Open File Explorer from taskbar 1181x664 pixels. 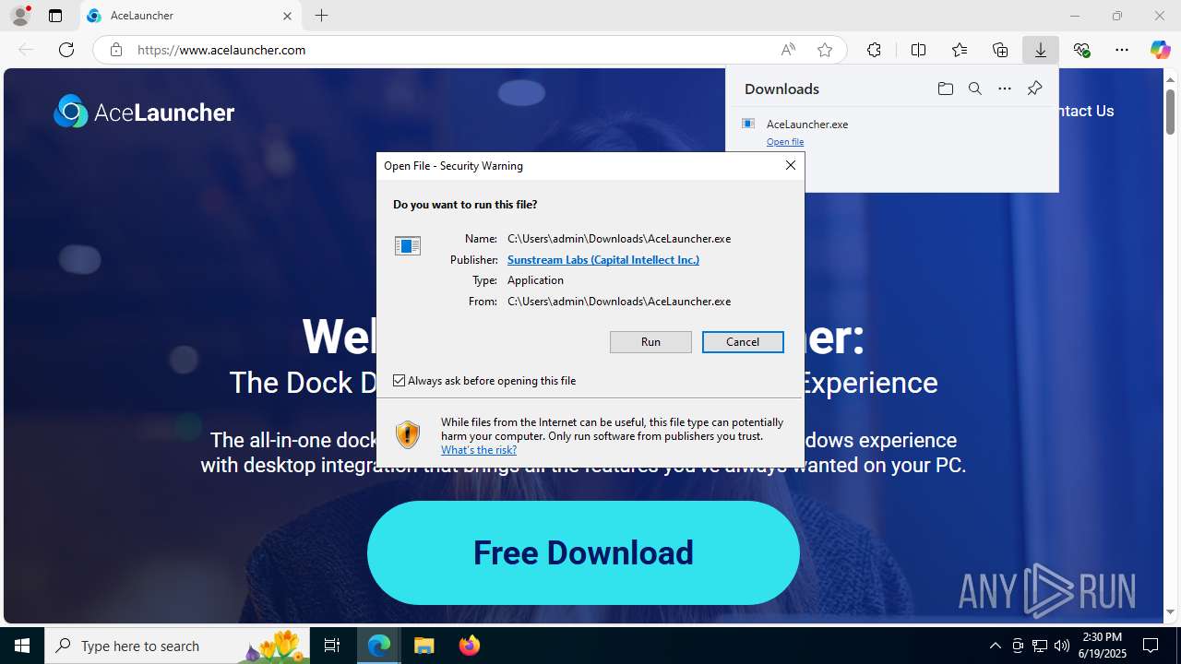click(x=423, y=646)
